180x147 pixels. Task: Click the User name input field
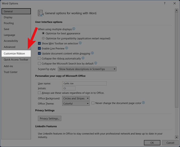(x=84, y=83)
